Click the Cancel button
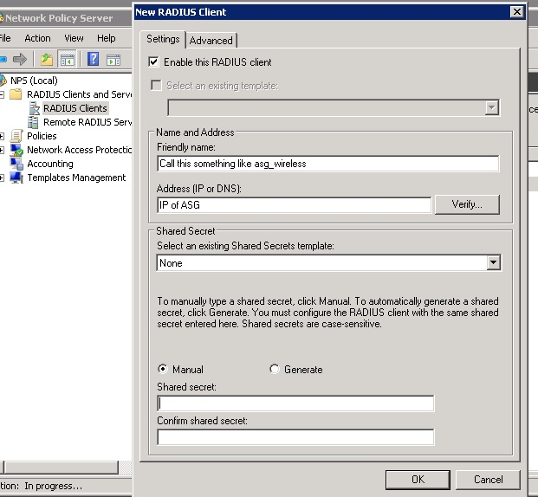 (x=489, y=480)
